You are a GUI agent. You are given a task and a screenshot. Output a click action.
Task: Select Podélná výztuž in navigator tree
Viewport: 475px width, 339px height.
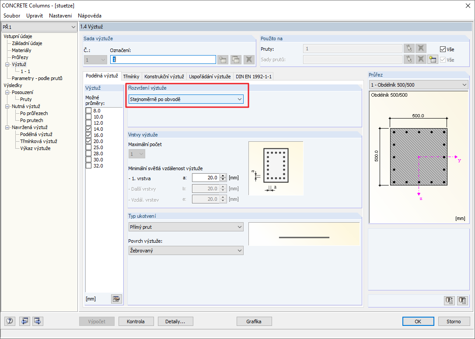point(36,134)
